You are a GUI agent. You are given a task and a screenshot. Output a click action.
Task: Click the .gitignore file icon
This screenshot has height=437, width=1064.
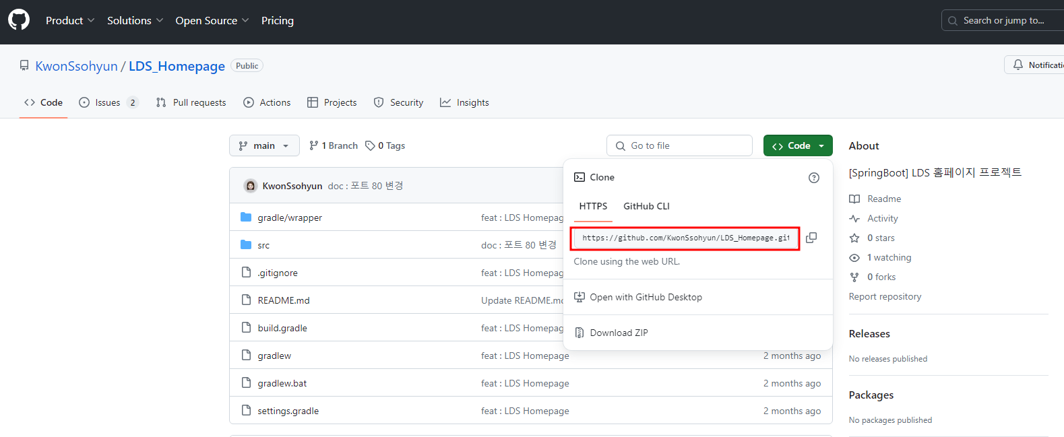coord(246,272)
